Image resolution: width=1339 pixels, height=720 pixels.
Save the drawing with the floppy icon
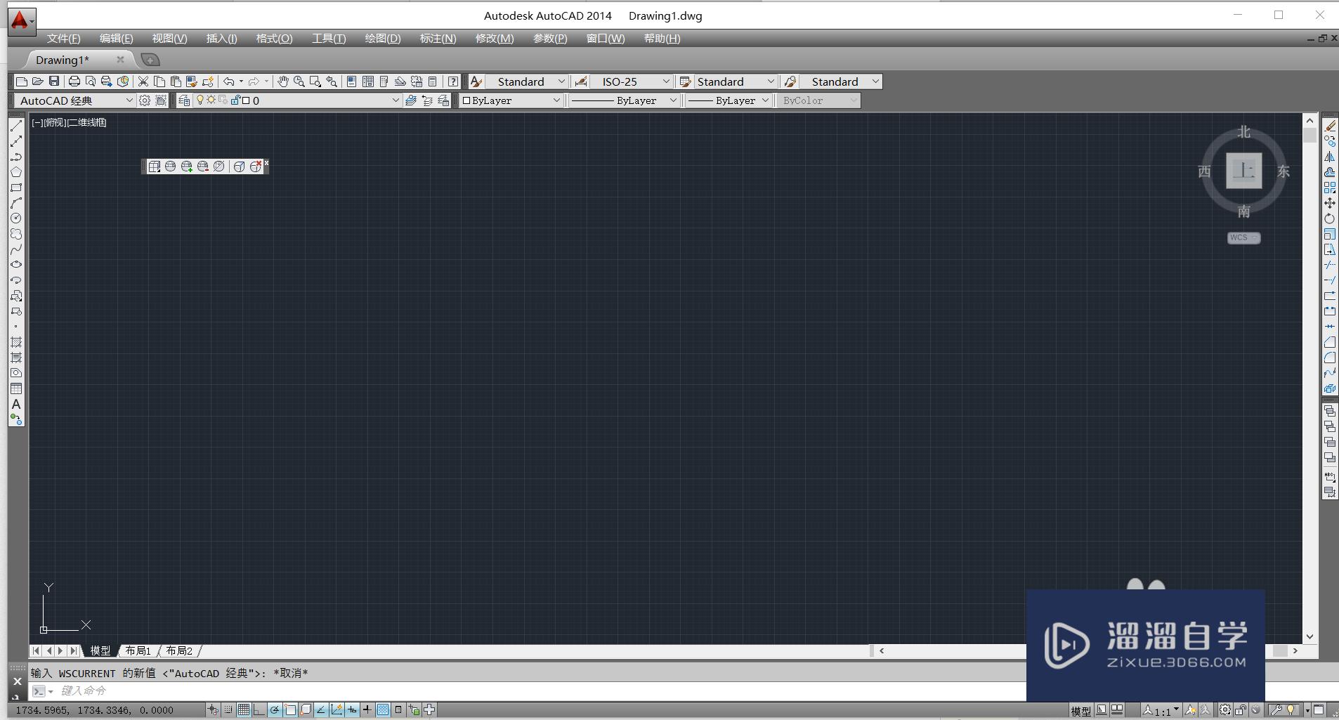tap(54, 81)
